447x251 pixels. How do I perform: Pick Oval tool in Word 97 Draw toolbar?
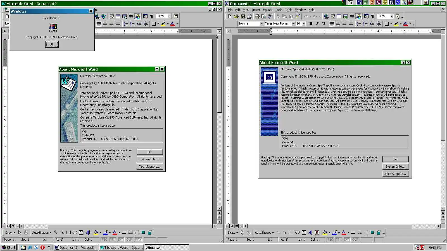pyautogui.click(x=75, y=233)
